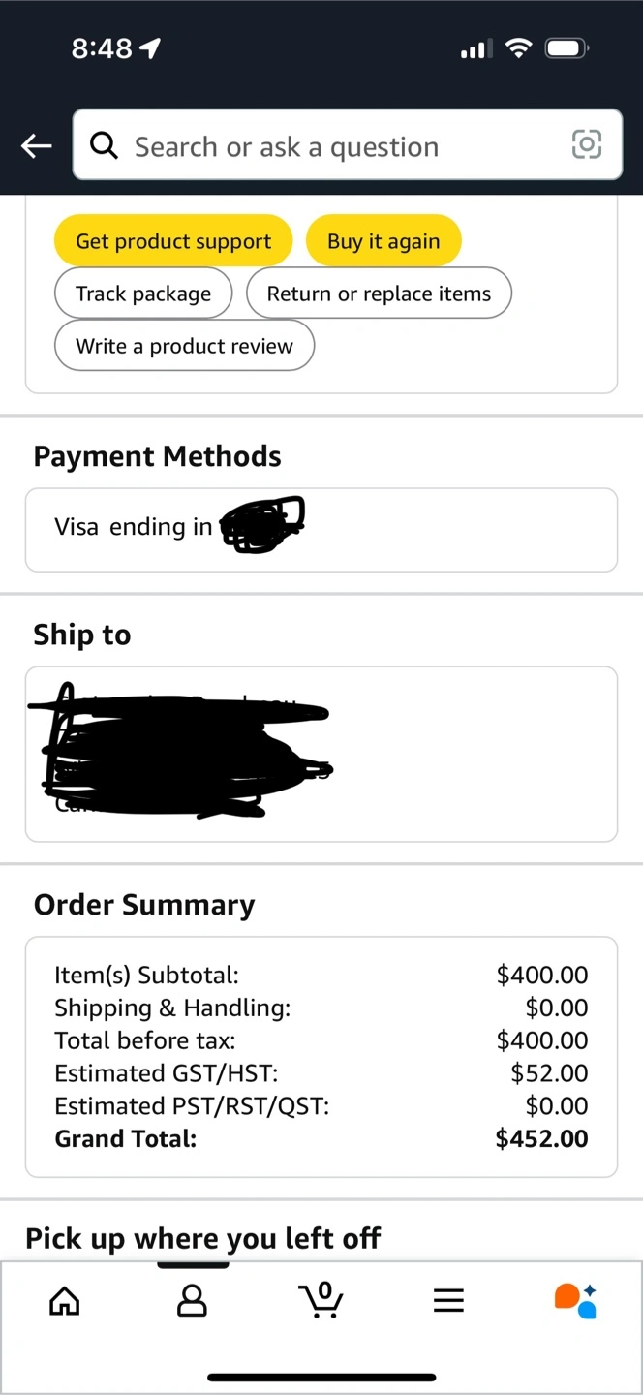The image size is (643, 1395).
Task: Launch the AI assistant chat icon
Action: tap(575, 1300)
